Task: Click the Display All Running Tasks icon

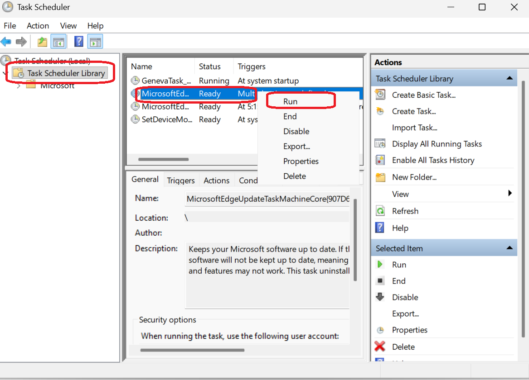Action: point(380,144)
